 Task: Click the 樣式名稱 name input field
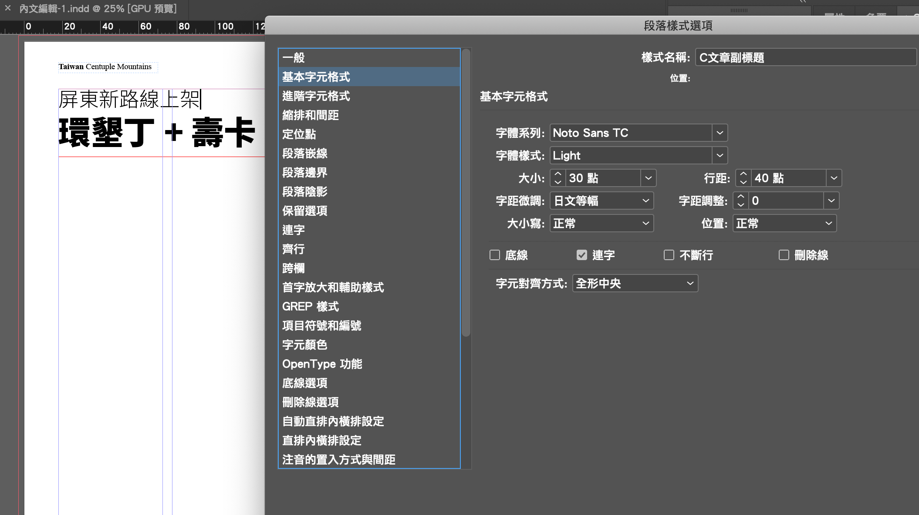click(806, 57)
